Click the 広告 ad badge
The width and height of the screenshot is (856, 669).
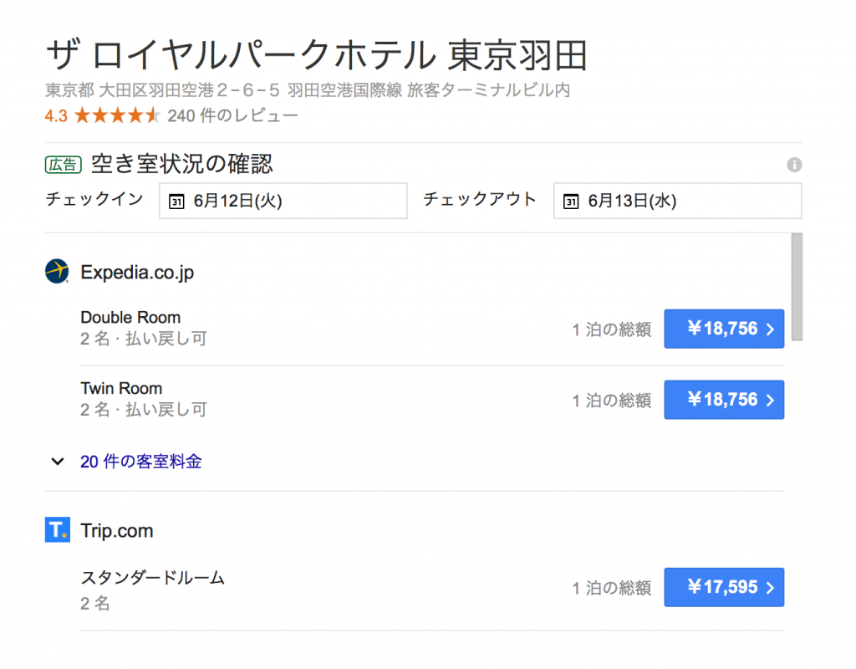point(64,165)
